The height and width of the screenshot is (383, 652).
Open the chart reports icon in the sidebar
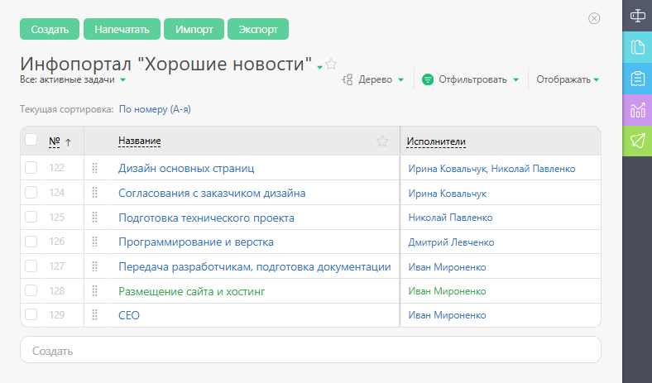[x=637, y=110]
